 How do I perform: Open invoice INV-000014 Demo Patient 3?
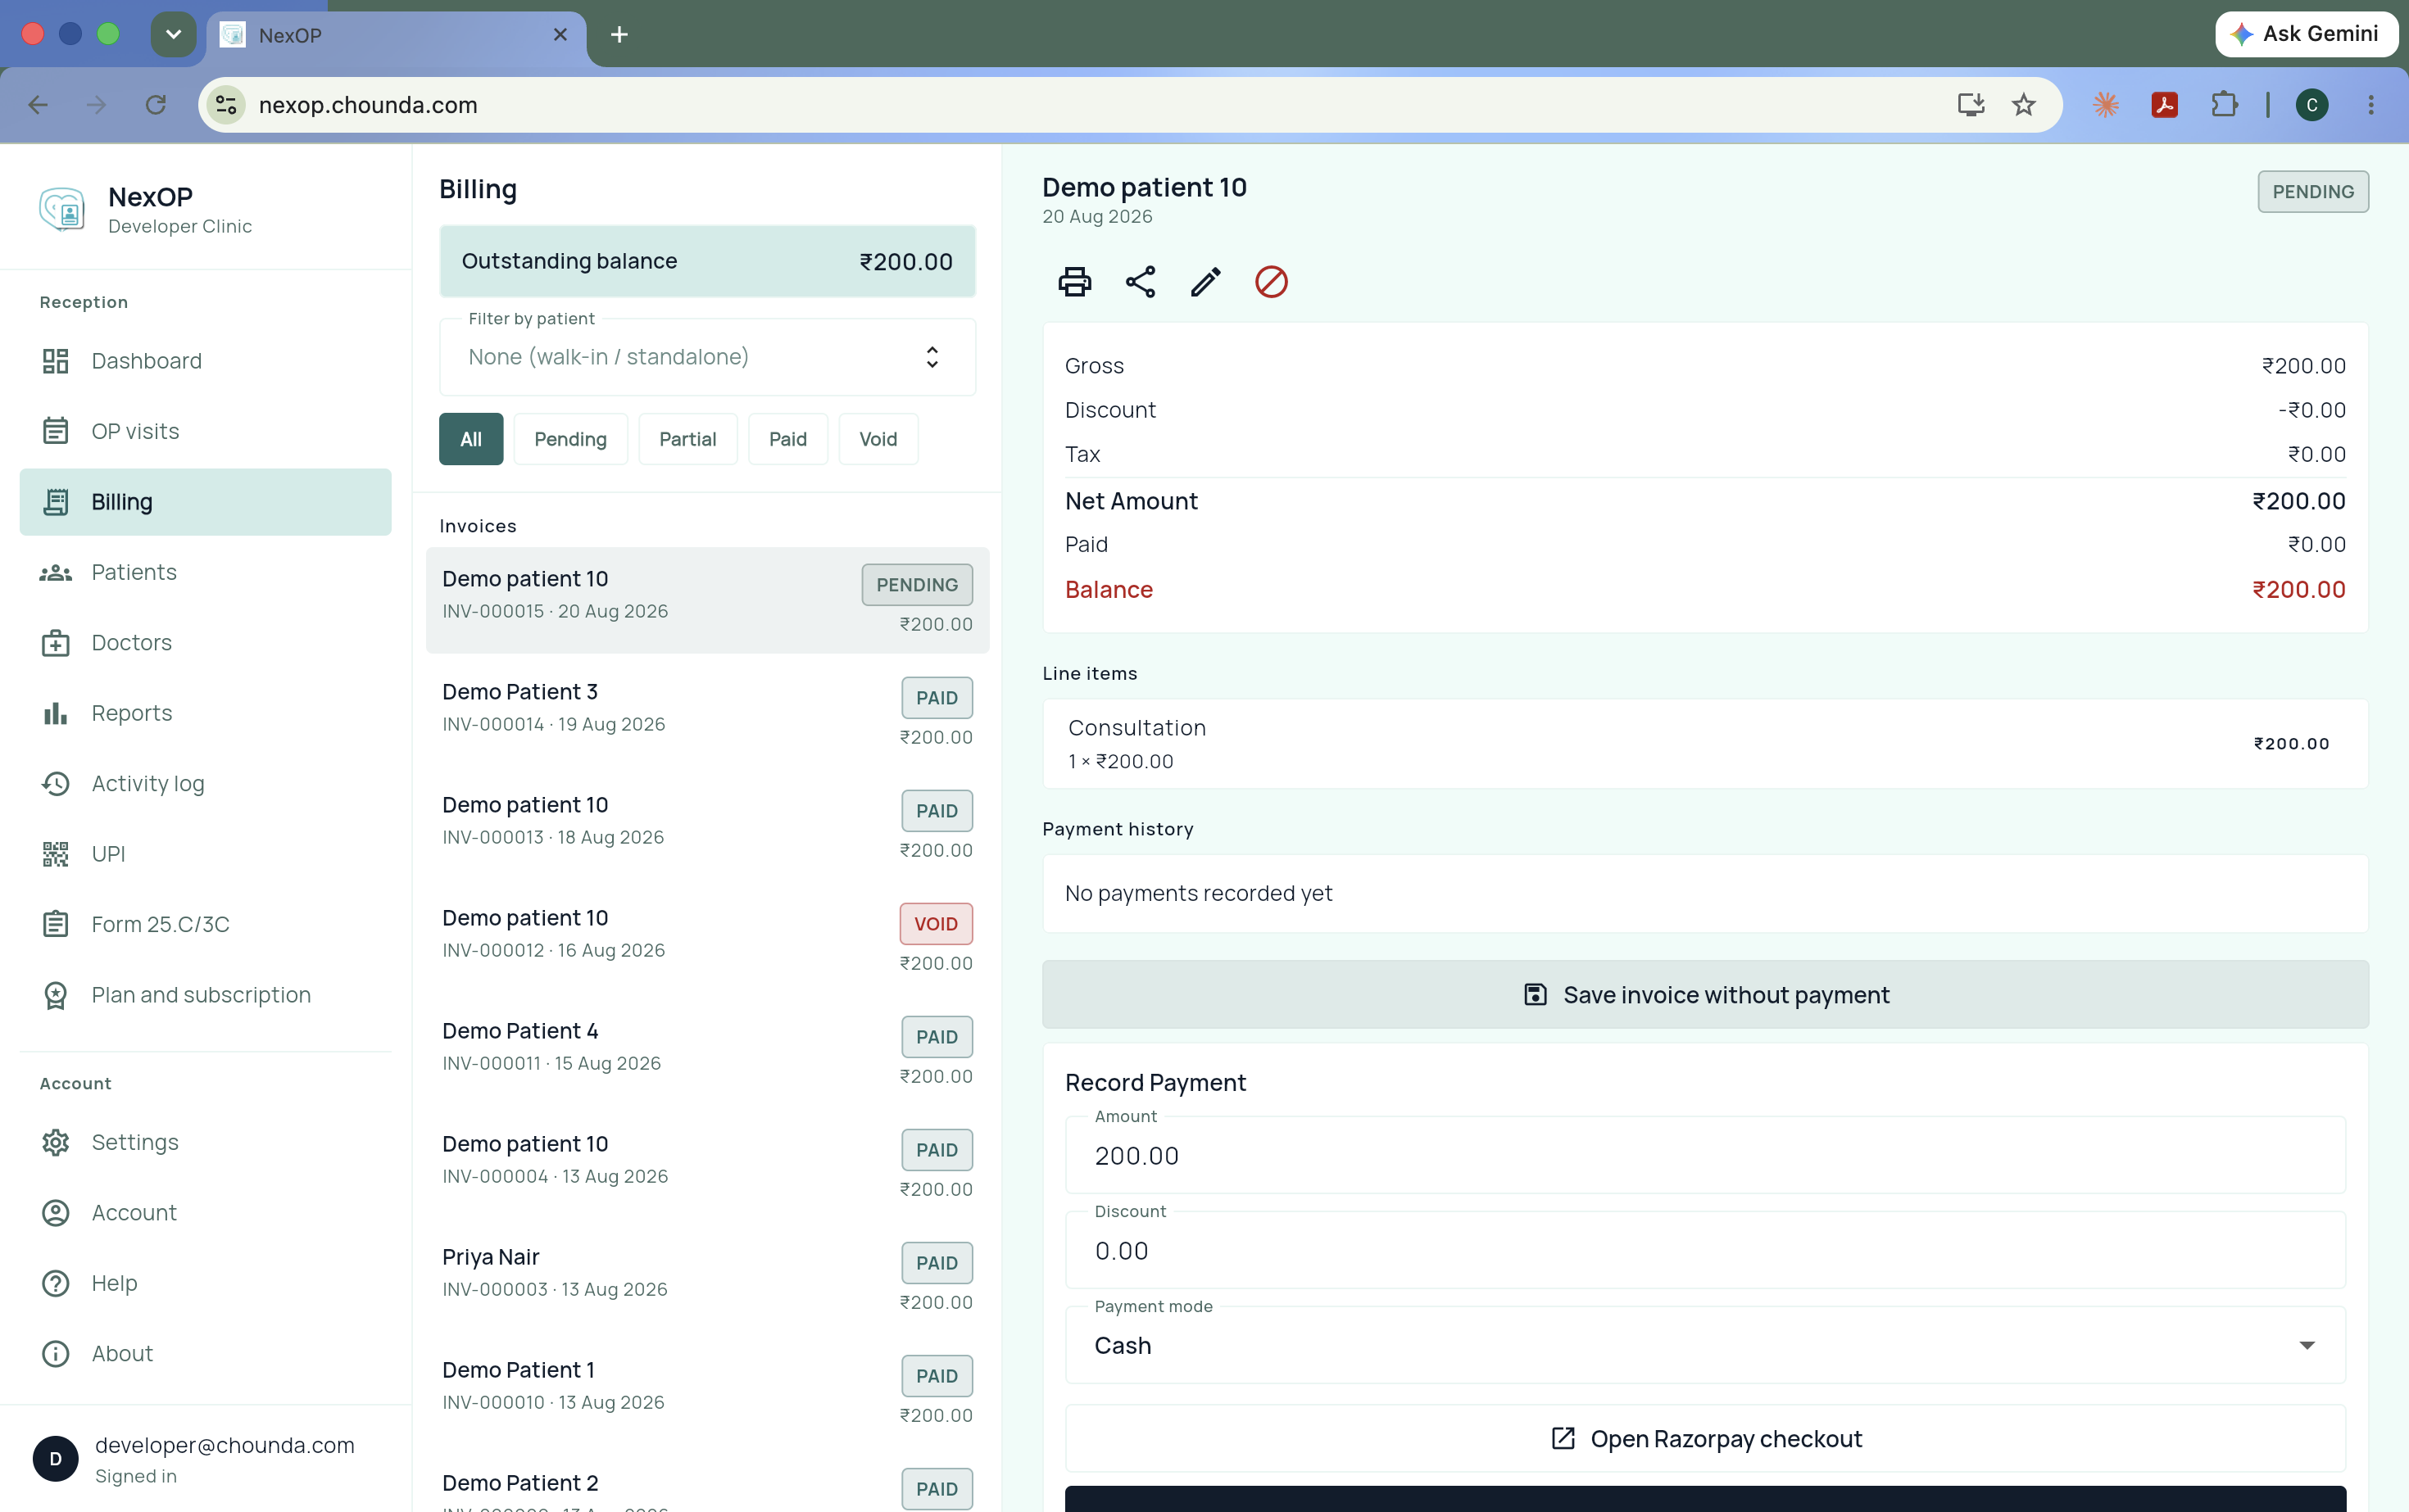(x=707, y=713)
